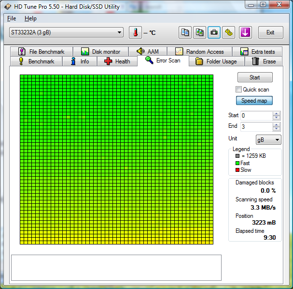Open the File menu
The width and height of the screenshot is (293, 289).
coord(12,18)
